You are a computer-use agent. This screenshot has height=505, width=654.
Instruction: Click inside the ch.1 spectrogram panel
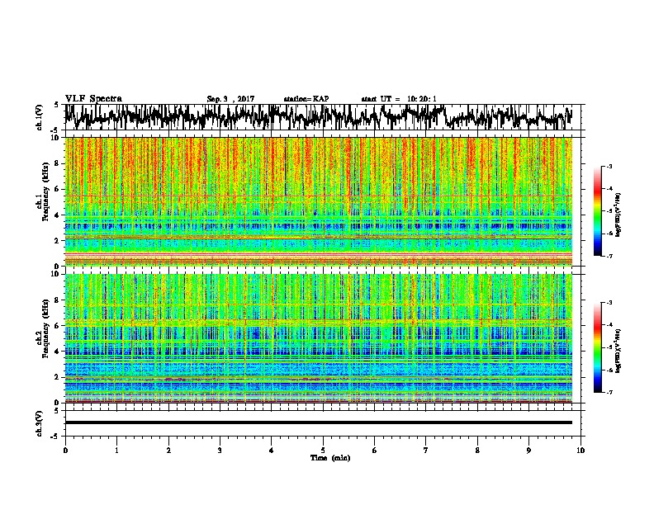[318, 201]
